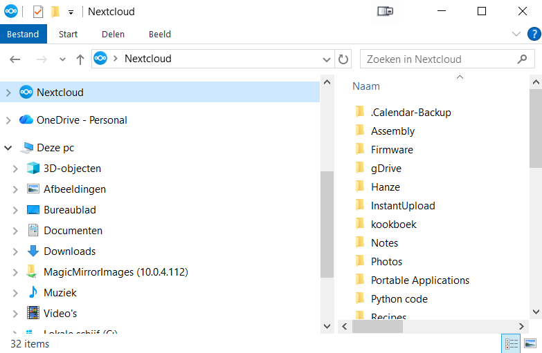Viewport: 542px width, 353px height.
Task: Expand the Nextcloud tree node
Action: tap(8, 93)
